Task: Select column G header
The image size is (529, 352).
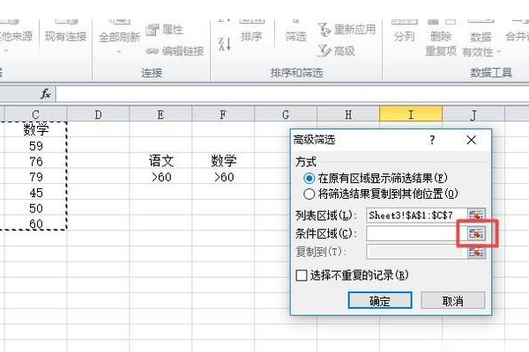Action: point(286,114)
